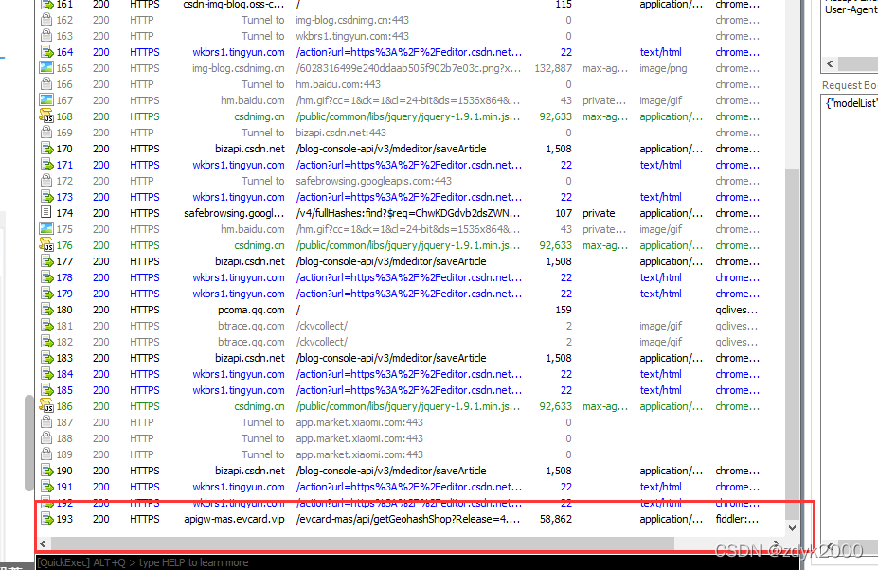Image resolution: width=878 pixels, height=570 pixels.
Task: Click the session list vertical scrollbar thumb
Action: point(792,343)
